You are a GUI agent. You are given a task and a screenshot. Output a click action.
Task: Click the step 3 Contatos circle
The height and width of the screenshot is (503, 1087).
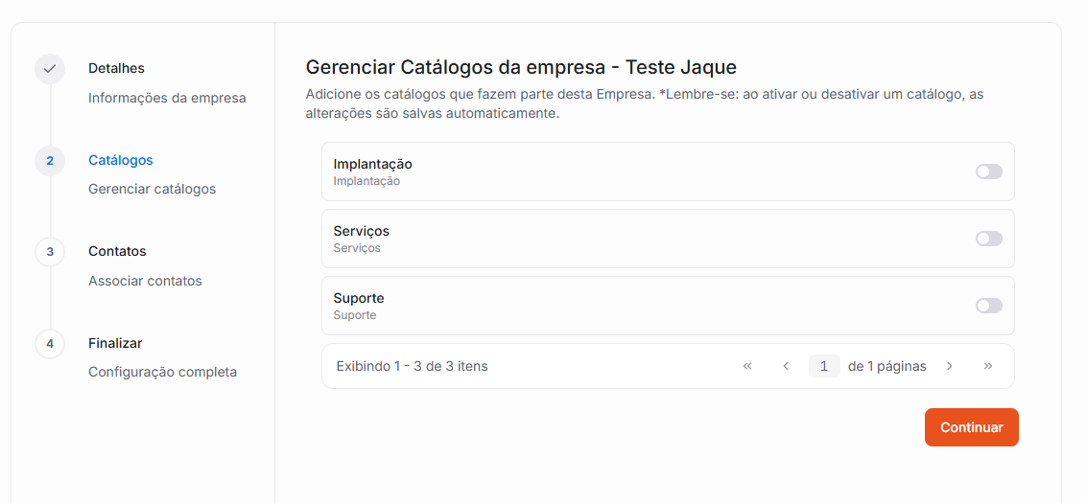pos(50,252)
